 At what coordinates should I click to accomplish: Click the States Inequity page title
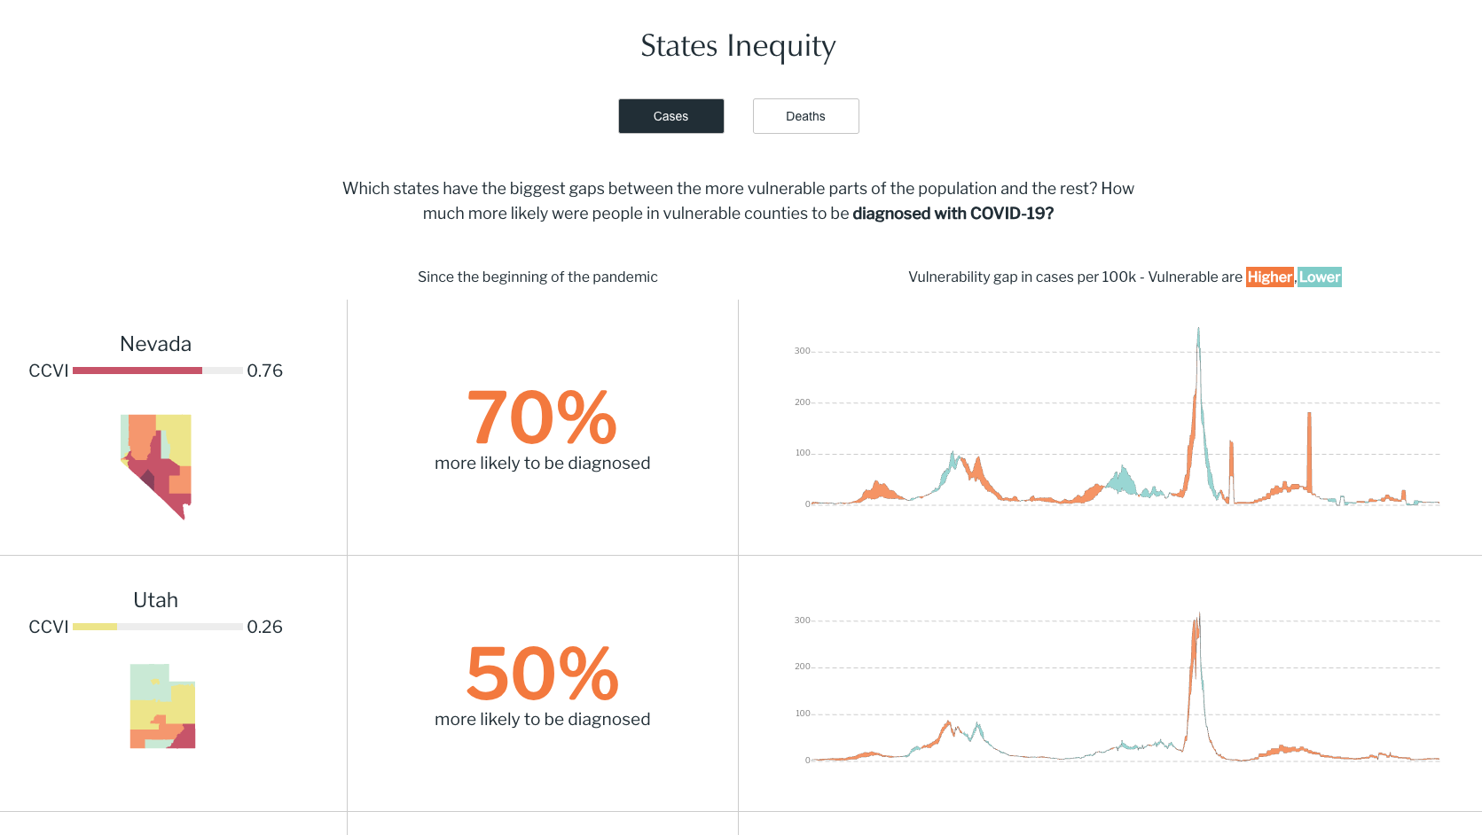pos(738,46)
